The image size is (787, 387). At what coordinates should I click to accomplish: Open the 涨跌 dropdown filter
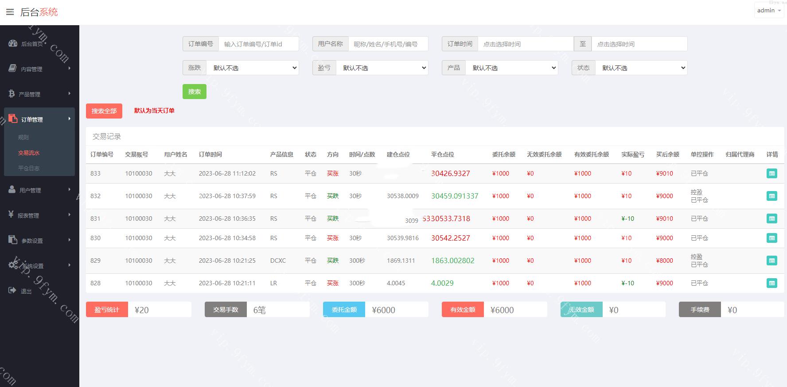pyautogui.click(x=253, y=68)
